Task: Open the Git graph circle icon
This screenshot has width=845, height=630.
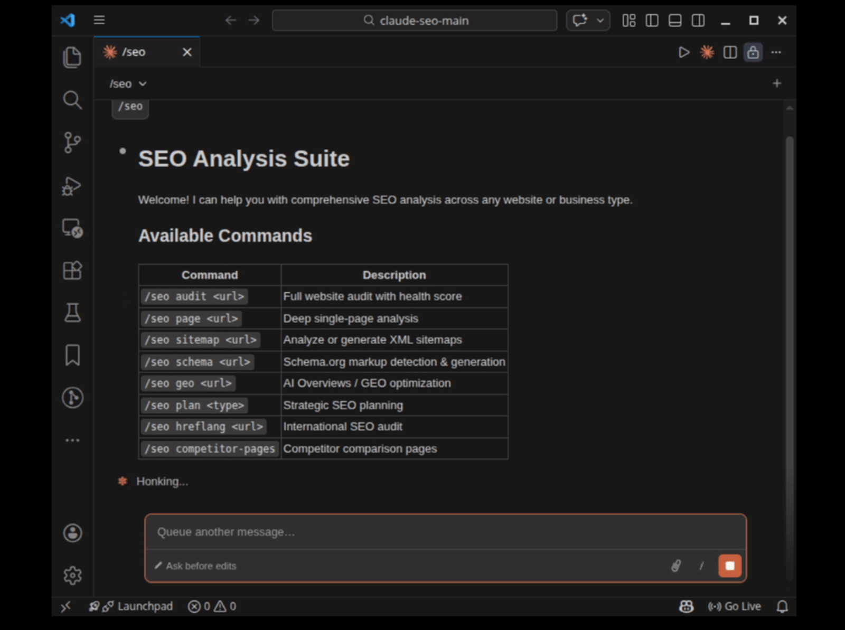Action: pyautogui.click(x=72, y=398)
